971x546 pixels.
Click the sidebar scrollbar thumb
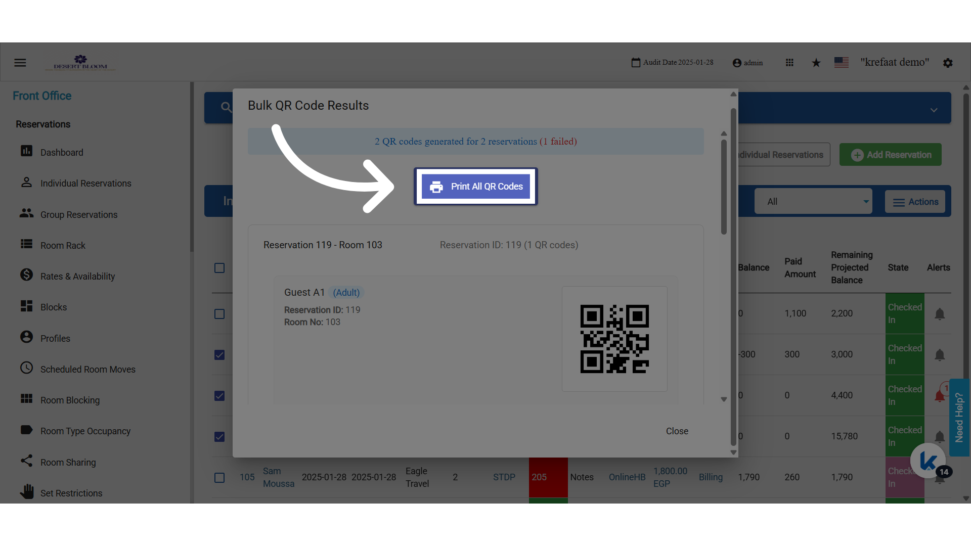[192, 167]
